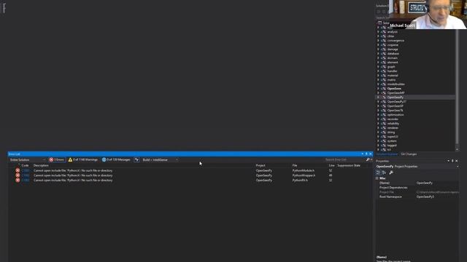Sort errors by the Project column header

tap(260, 165)
